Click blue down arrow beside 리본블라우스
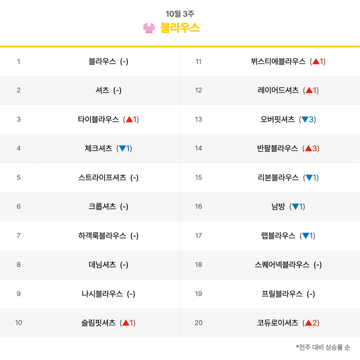The image size is (360, 360). (309, 178)
